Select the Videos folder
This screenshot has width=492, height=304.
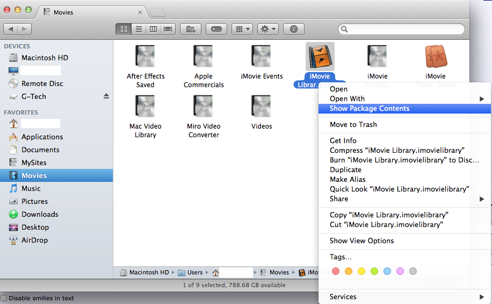pos(262,107)
